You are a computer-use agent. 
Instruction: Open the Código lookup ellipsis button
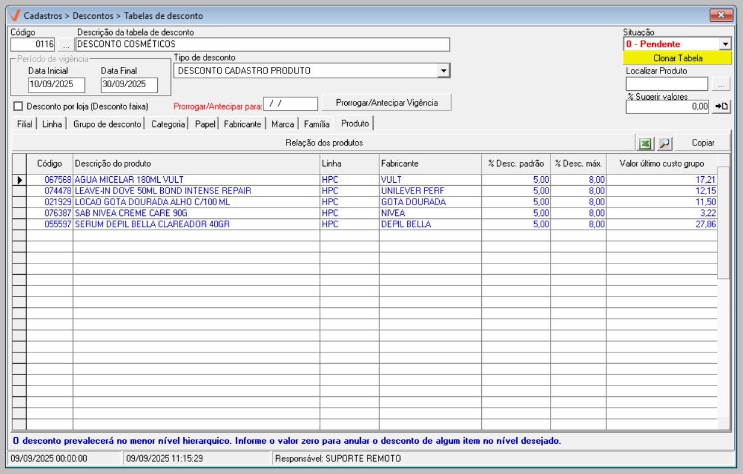(x=66, y=44)
